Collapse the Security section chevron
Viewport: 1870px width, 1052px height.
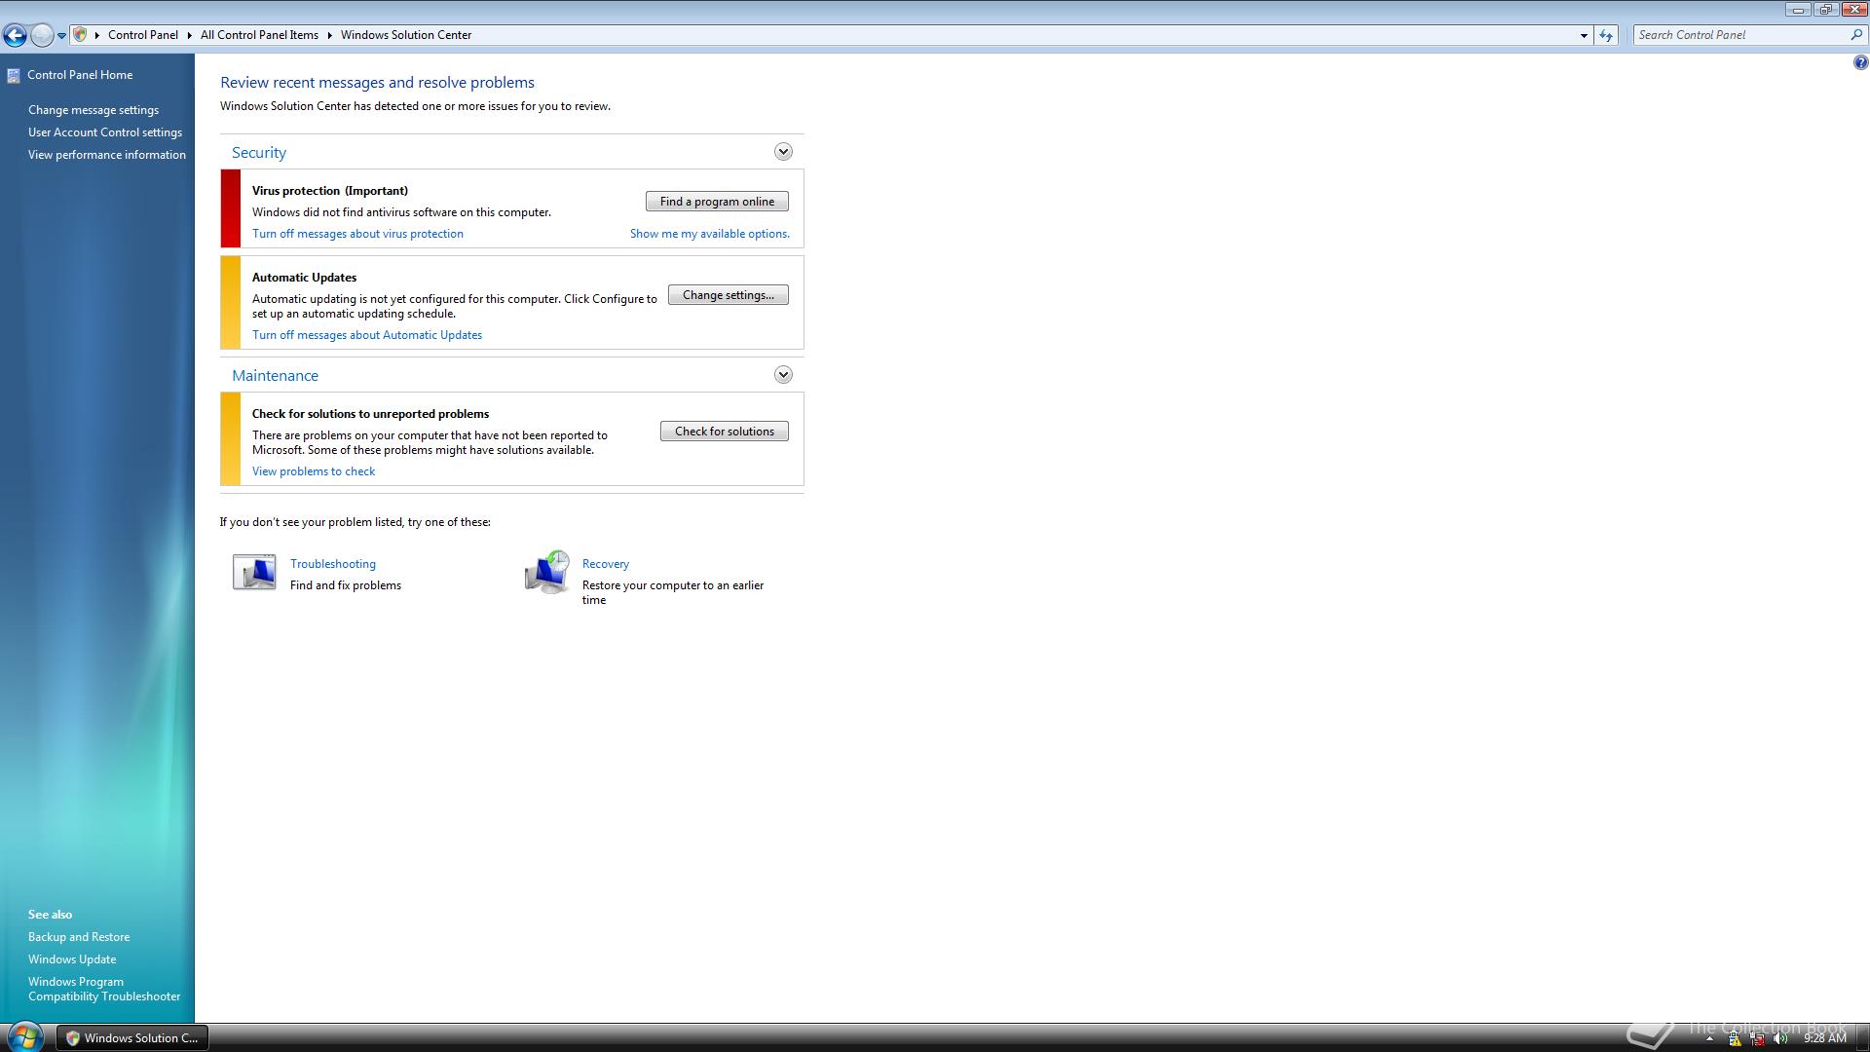coord(783,152)
